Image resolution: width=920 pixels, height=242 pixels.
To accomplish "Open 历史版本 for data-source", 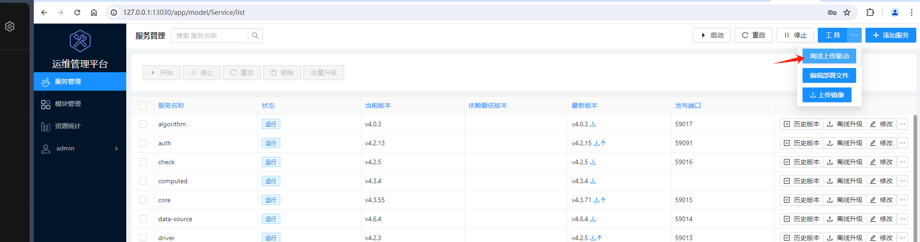I will pyautogui.click(x=802, y=219).
